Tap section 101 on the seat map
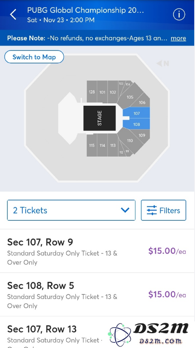The height and width of the screenshot is (348, 195). point(102,92)
